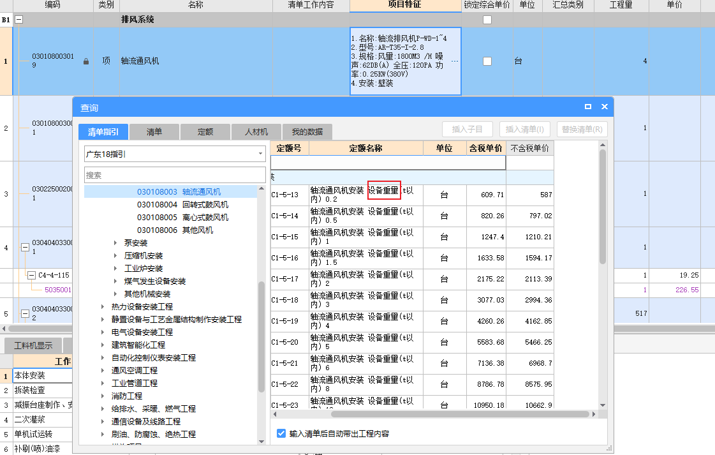
Task: Uncheck 输入清单后自动带出工程内容 checkbox
Action: click(281, 433)
